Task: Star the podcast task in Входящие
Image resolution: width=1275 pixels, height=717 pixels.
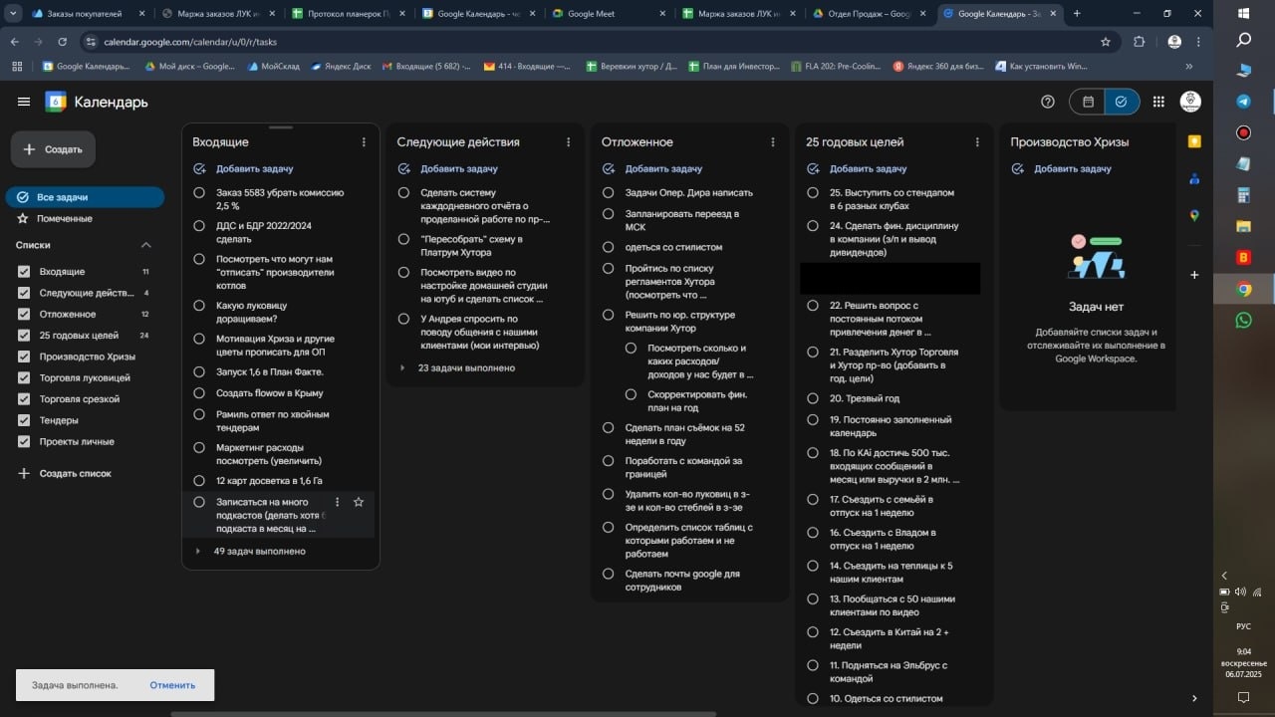Action: pyautogui.click(x=359, y=502)
